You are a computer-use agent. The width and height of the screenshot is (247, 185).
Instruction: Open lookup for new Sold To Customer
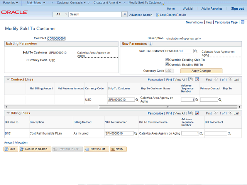click(x=196, y=51)
